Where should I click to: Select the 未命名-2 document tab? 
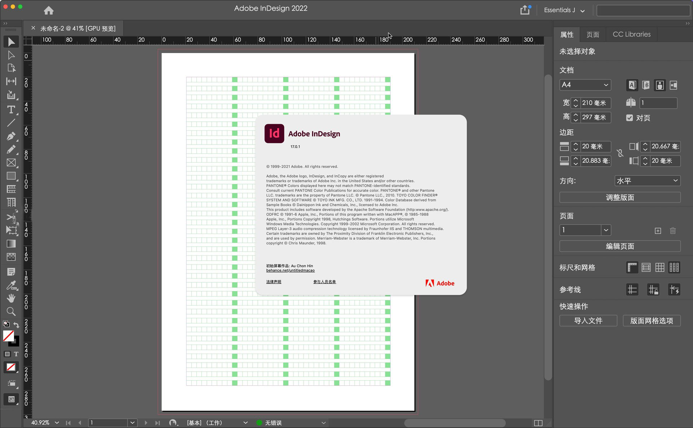(78, 28)
